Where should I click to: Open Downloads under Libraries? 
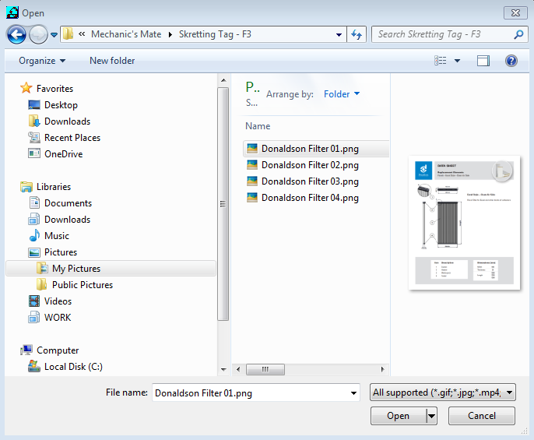pyautogui.click(x=68, y=220)
